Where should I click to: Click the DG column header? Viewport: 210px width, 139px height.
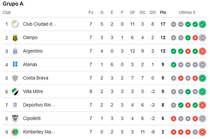(x=153, y=12)
